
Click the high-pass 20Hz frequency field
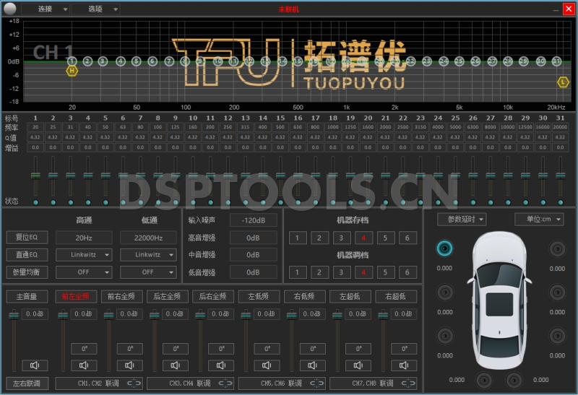(x=84, y=238)
